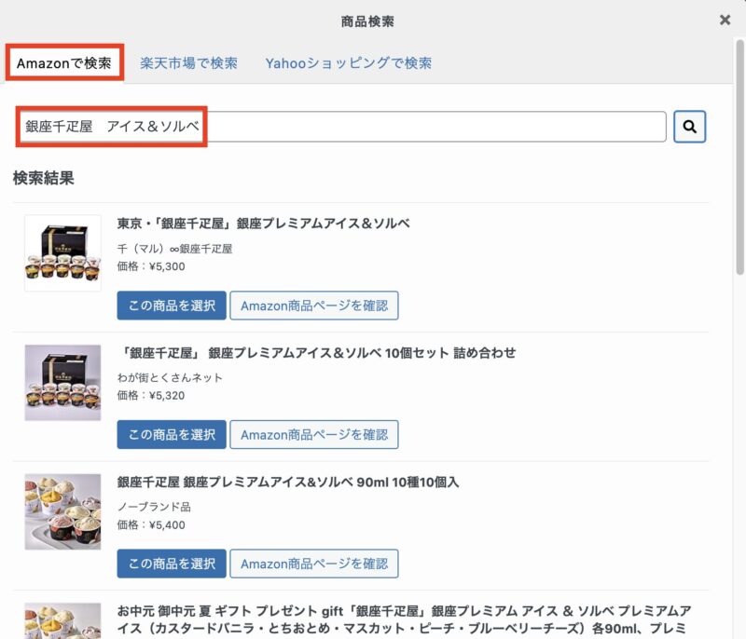
Task: Click title 「銀座千疋屋」 銀座プレミアムアイス&ソルベ 10個セット 詰め合わせ
Action: pos(316,352)
